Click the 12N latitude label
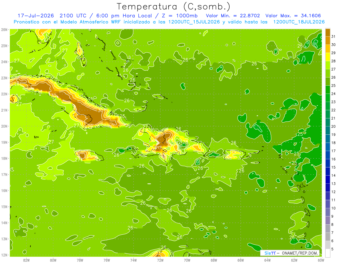 click(4, 255)
